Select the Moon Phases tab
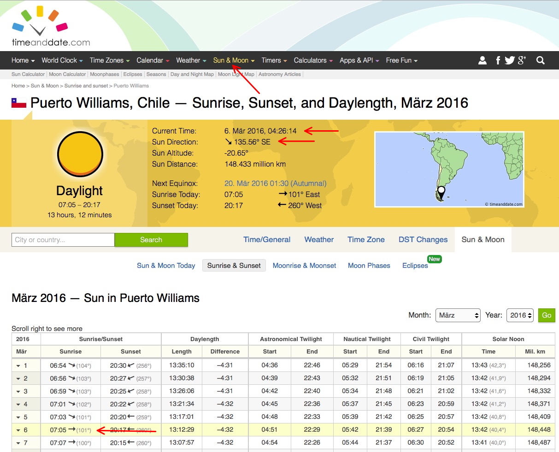This screenshot has height=452, width=559. pyautogui.click(x=369, y=266)
